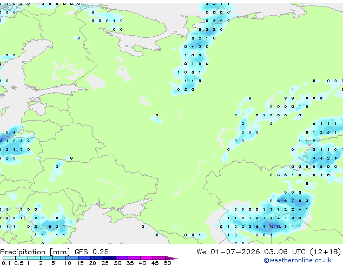343x265 pixels.
Task: Click the 0.1–0.5 mm lightest cyan legend swatch
Action: (x=9, y=258)
